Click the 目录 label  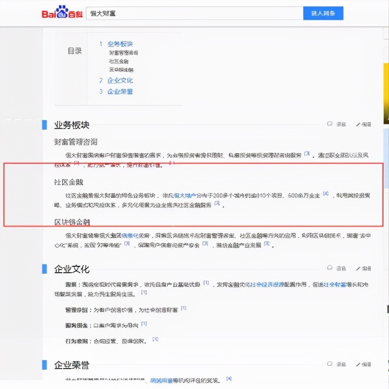click(74, 51)
